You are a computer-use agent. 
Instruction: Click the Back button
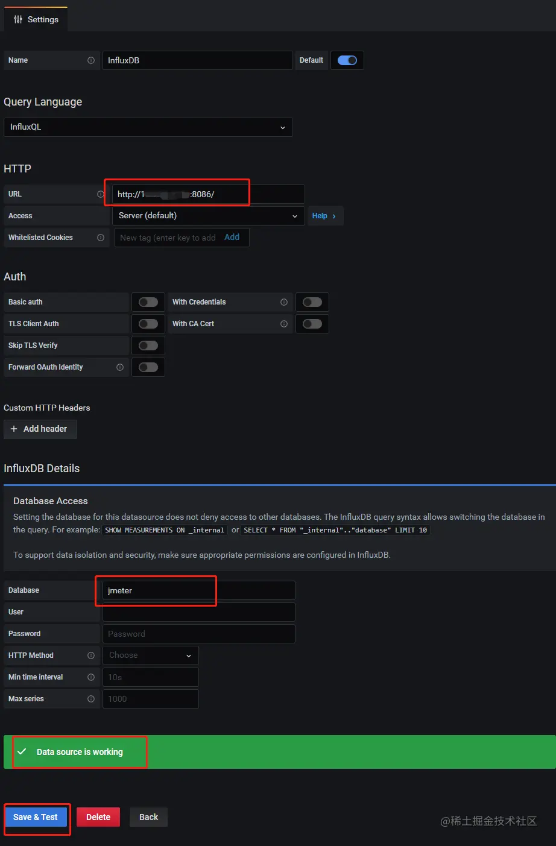click(148, 817)
